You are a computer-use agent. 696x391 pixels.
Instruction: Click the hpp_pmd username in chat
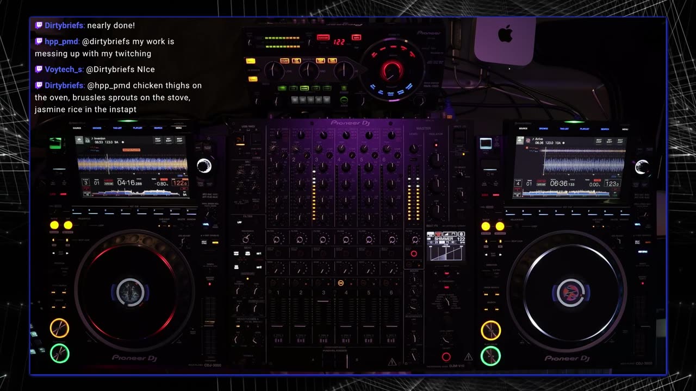pos(63,41)
